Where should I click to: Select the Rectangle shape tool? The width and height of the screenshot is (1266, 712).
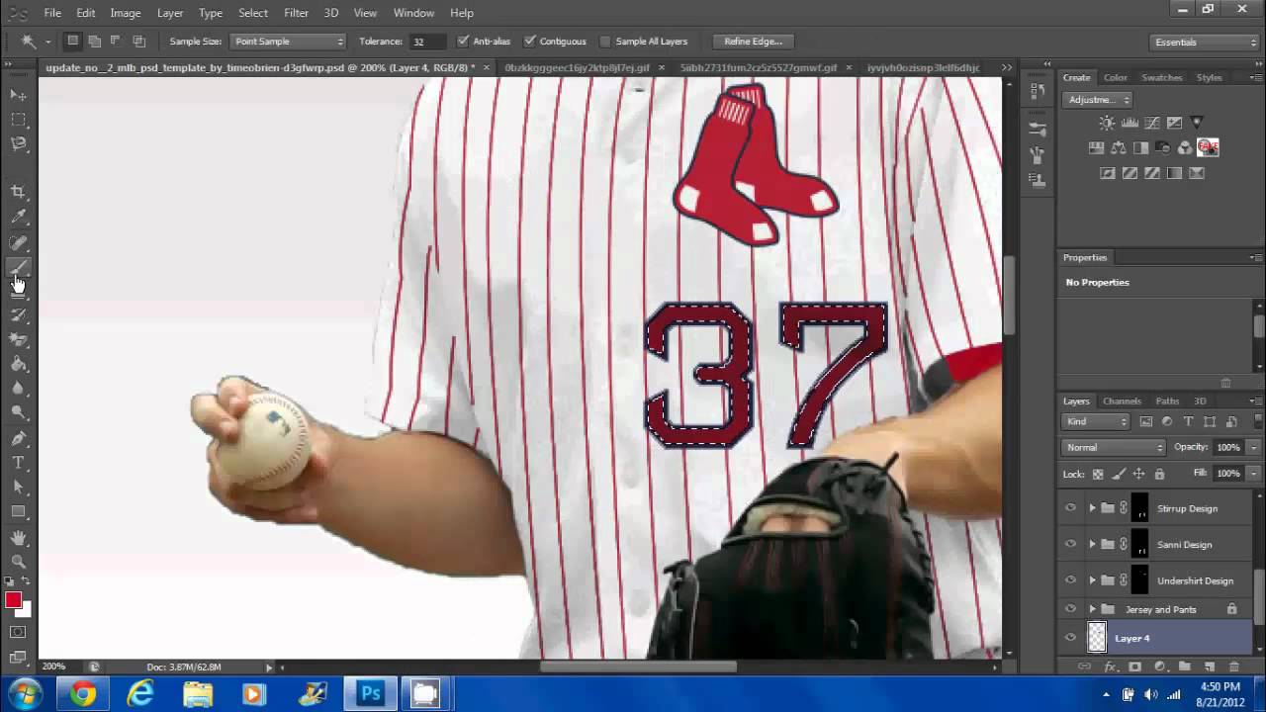point(18,512)
